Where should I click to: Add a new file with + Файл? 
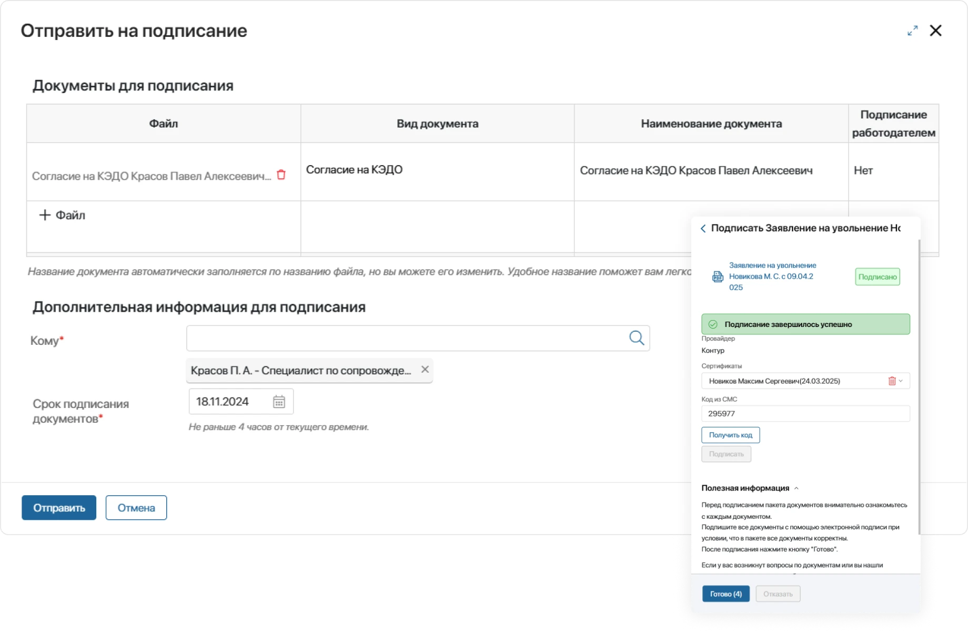tap(61, 214)
